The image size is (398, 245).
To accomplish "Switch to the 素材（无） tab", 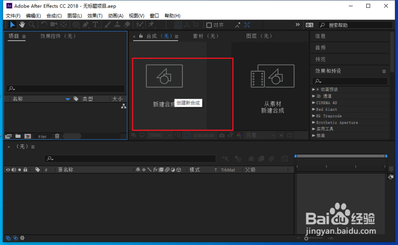I will click(x=206, y=36).
